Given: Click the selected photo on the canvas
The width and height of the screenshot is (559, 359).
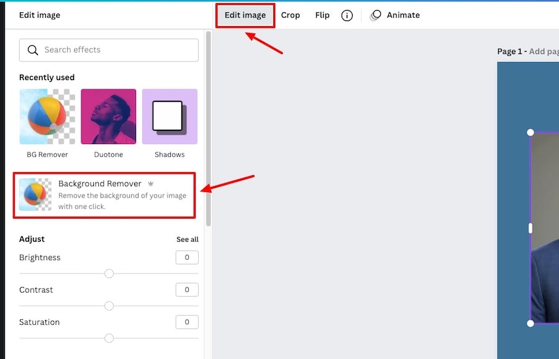Looking at the screenshot, I should pos(545,228).
